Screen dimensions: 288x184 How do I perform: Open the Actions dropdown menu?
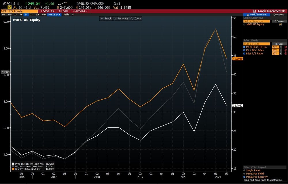[x=80, y=11]
